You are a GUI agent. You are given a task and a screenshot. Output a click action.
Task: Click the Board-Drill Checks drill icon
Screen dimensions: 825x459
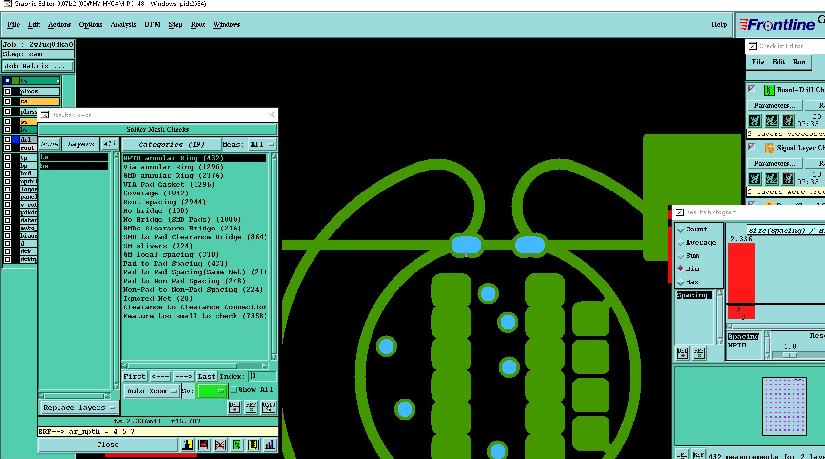coord(769,90)
